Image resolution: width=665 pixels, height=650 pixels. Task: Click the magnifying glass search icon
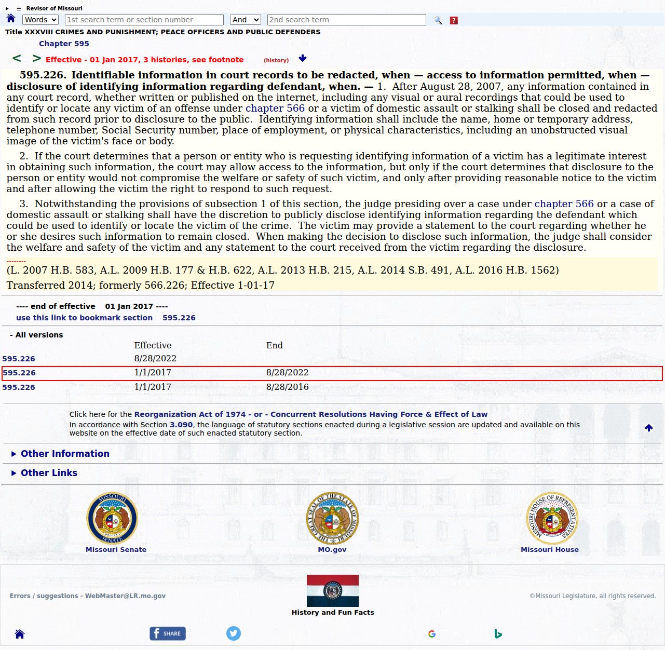(438, 20)
